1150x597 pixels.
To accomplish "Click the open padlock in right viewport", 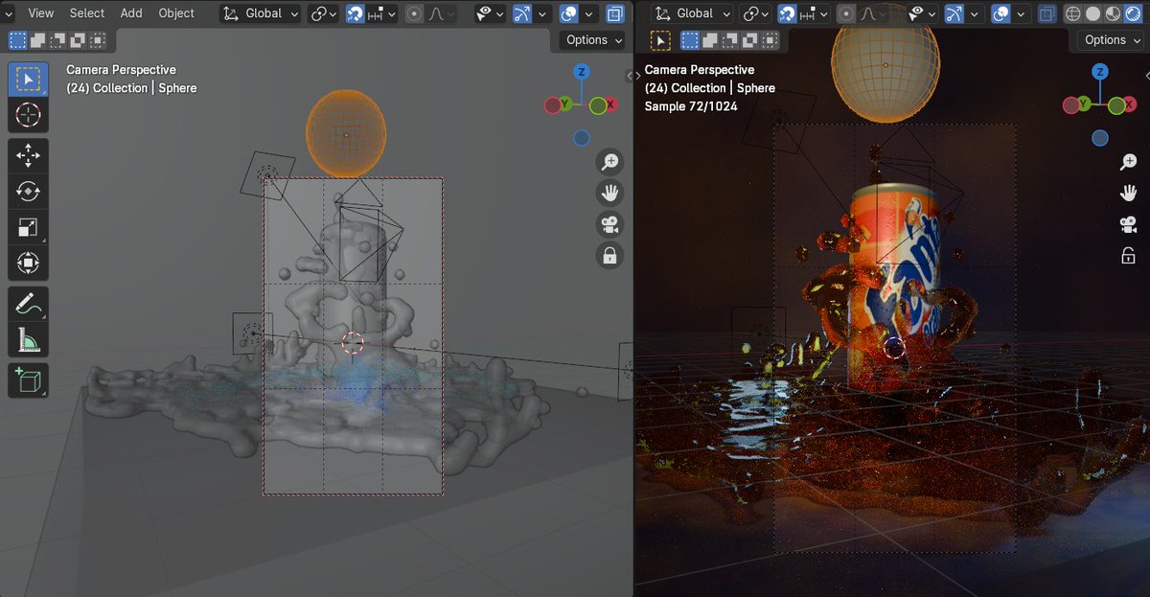I will (x=1128, y=256).
